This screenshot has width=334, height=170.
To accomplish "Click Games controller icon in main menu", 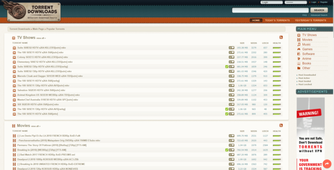I will 299,49.
